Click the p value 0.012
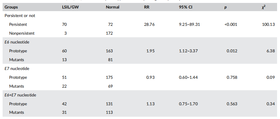The height and width of the screenshot is (119, 280). tap(232, 51)
